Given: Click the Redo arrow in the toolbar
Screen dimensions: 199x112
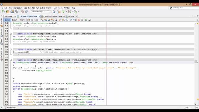Looking at the screenshot, I should click(27, 12).
